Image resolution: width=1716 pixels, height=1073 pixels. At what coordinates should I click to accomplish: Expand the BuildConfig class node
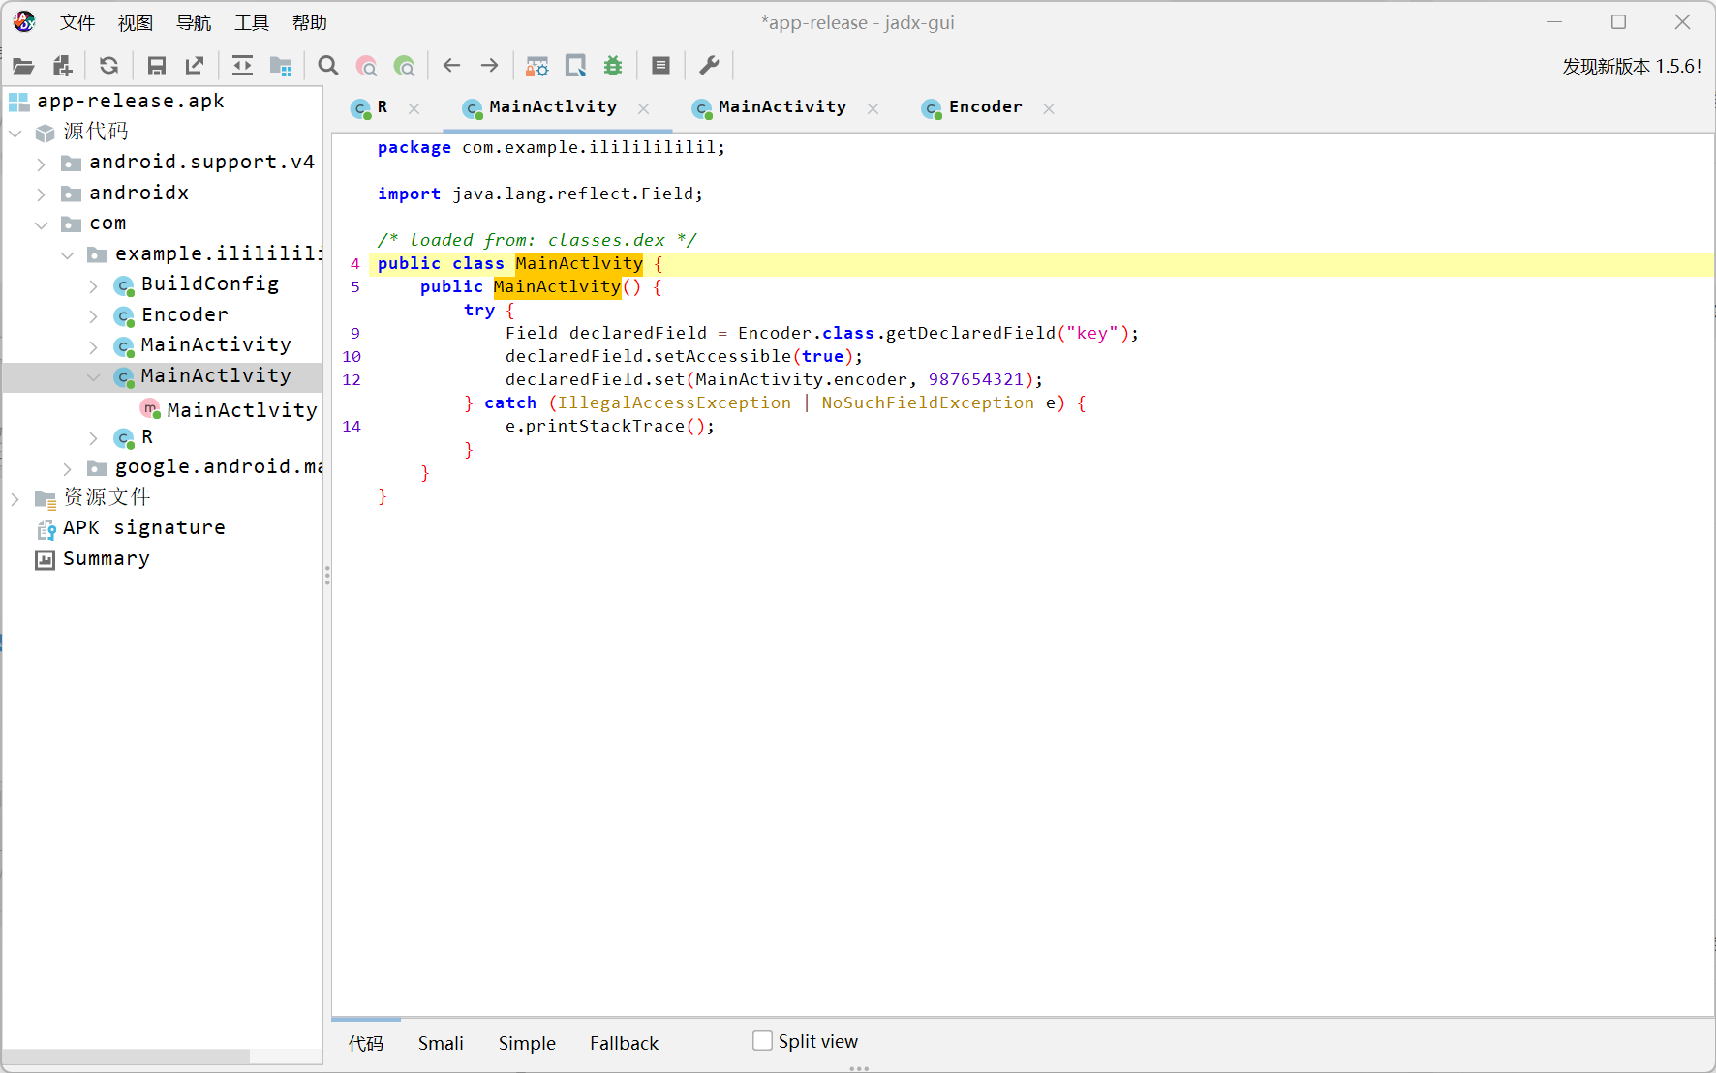pyautogui.click(x=93, y=285)
